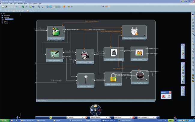Image resolution: width=195 pixels, height=122 pixels.
Task: Open the No Configuration dropdown
Action: (x=154, y=117)
